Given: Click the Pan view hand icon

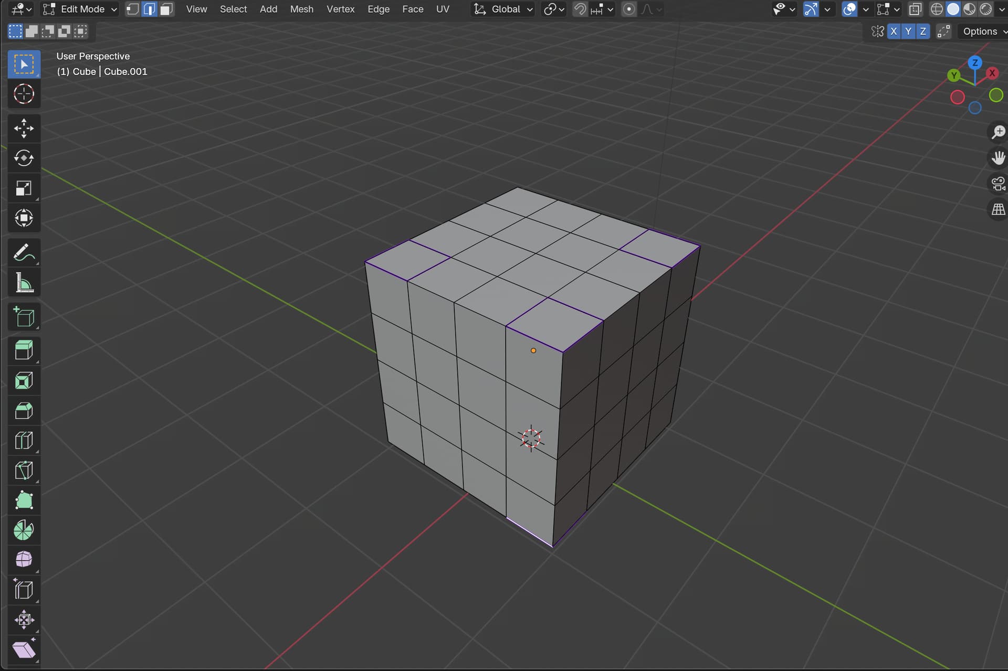Looking at the screenshot, I should pyautogui.click(x=997, y=158).
